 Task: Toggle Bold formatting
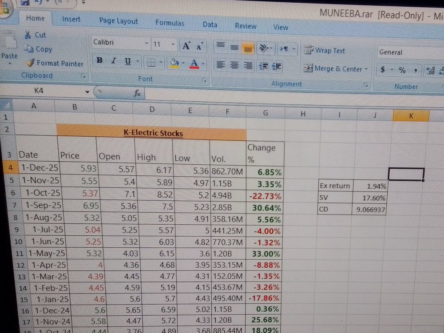pyautogui.click(x=99, y=60)
